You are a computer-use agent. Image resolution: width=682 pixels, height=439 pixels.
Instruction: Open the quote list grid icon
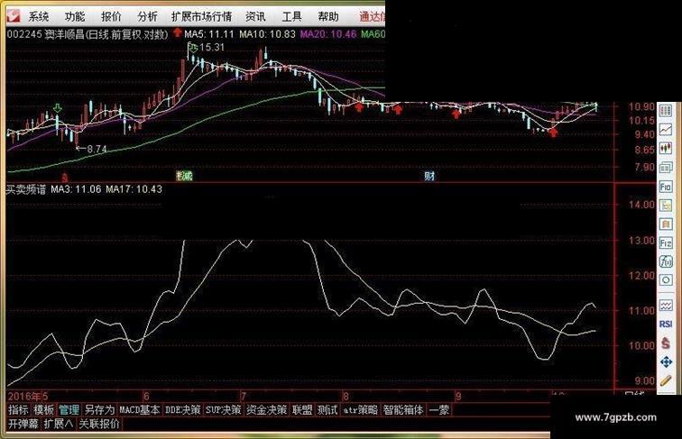click(666, 110)
